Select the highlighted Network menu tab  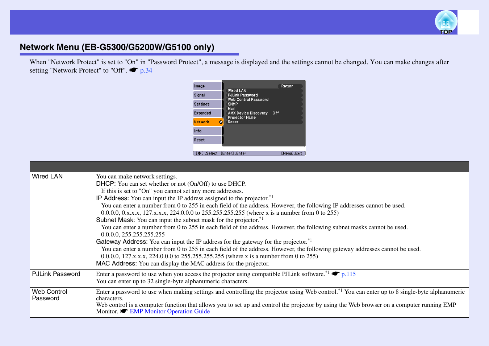click(x=208, y=122)
